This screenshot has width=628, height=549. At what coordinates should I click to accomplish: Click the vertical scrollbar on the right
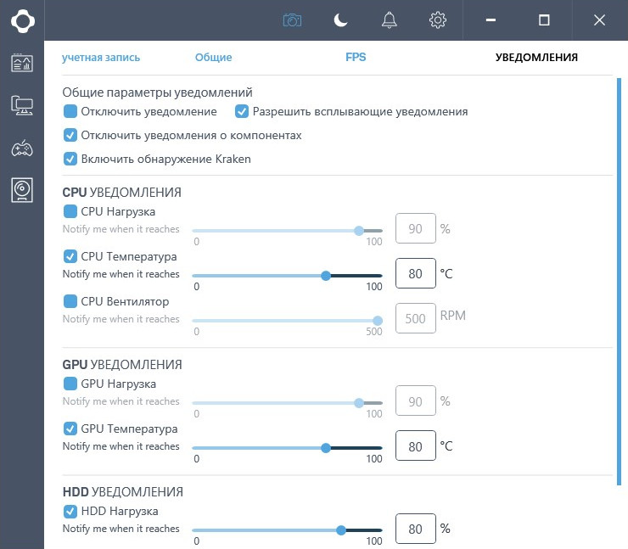pyautogui.click(x=620, y=282)
